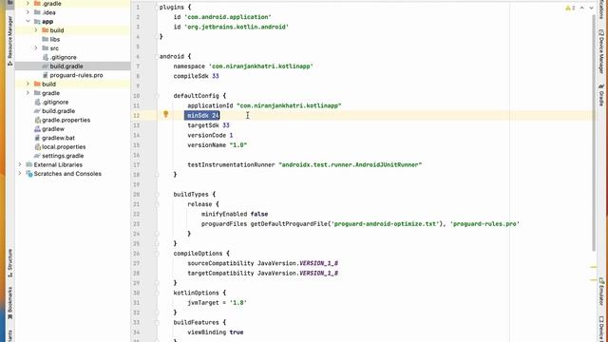This screenshot has width=608, height=342.
Task: Click the selected 'minSdk 24' text
Action: (x=203, y=115)
